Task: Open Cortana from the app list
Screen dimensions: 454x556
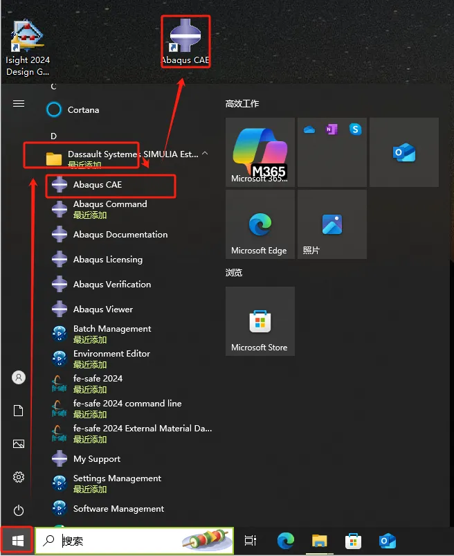Action: point(129,109)
